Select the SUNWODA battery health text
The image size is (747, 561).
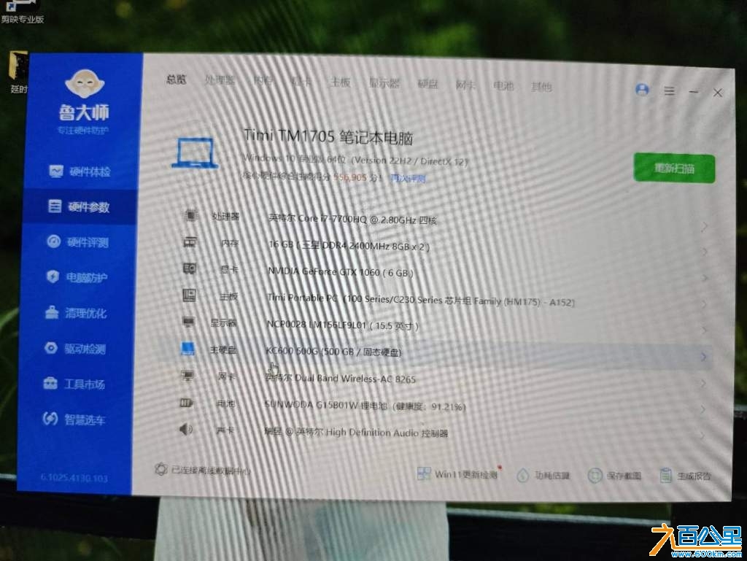(x=365, y=406)
